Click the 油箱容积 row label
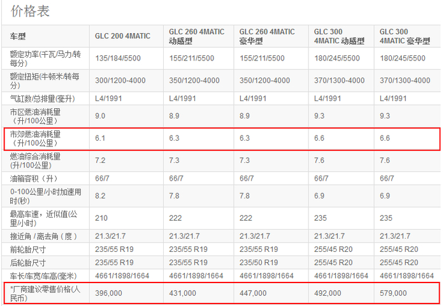Screen dimensions: 446x306 tap(34, 178)
